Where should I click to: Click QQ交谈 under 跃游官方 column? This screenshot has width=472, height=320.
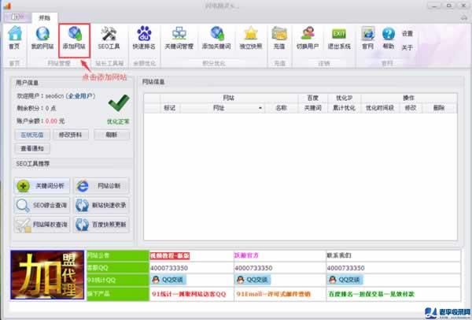coord(253,280)
